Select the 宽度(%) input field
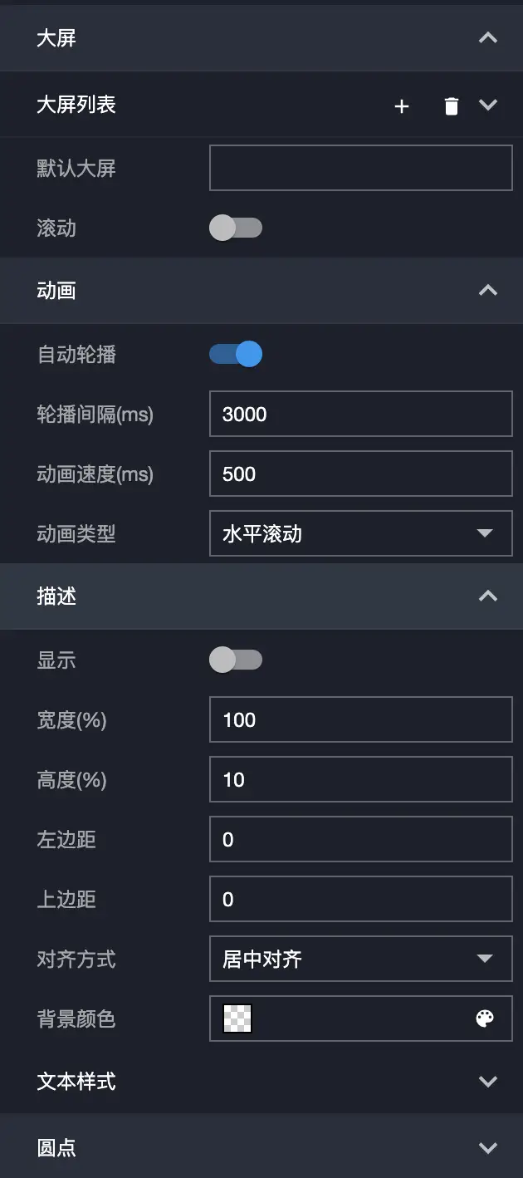Screen dimensions: 523x1178 coord(360,720)
